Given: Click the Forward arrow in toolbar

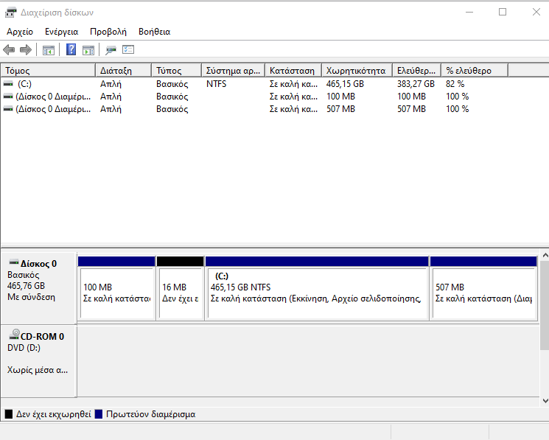Looking at the screenshot, I should [x=25, y=50].
